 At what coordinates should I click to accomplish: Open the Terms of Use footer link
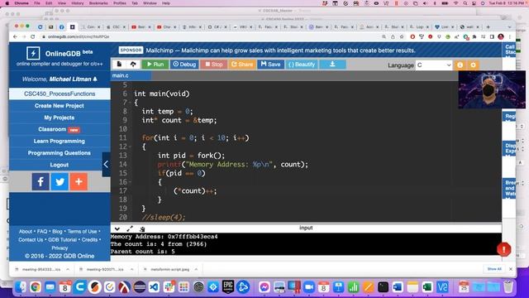(82, 232)
